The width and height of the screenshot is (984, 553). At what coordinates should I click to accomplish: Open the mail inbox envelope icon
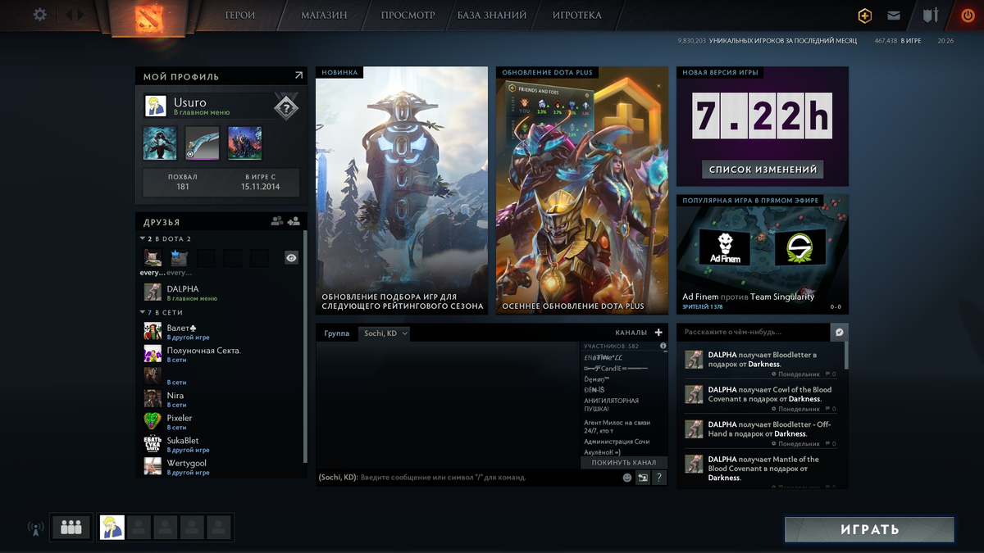(x=894, y=16)
